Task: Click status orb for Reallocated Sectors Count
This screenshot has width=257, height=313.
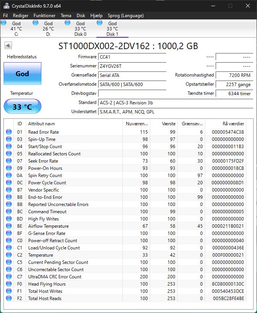Action: point(9,154)
